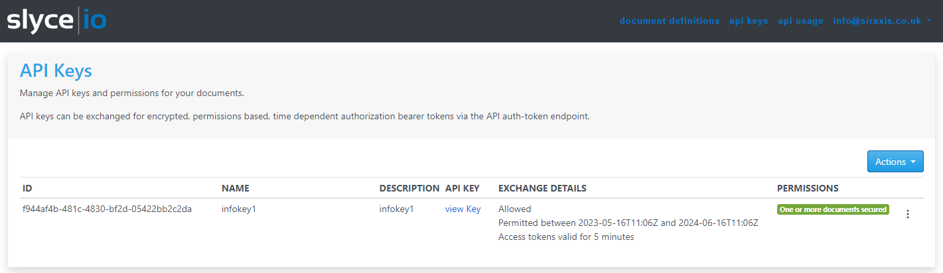Click the access tokens valid text

coord(565,237)
